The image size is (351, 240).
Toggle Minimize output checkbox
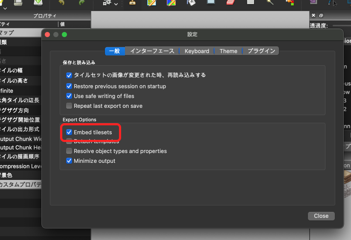(69, 161)
